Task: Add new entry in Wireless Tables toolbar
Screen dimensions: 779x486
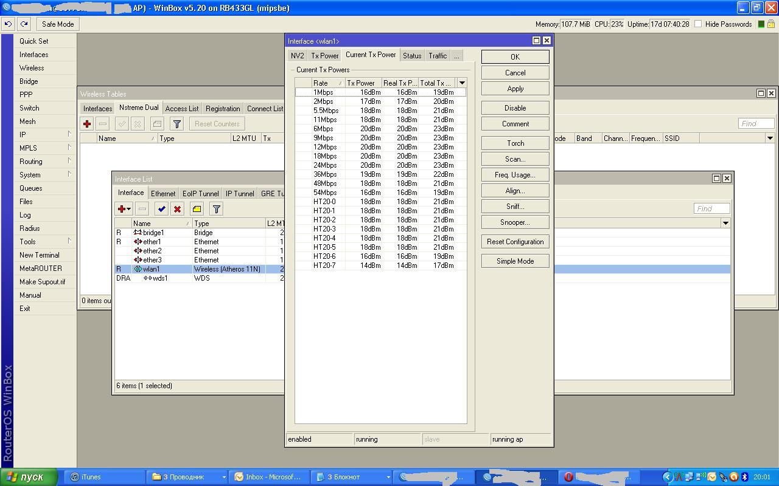Action: 87,124
